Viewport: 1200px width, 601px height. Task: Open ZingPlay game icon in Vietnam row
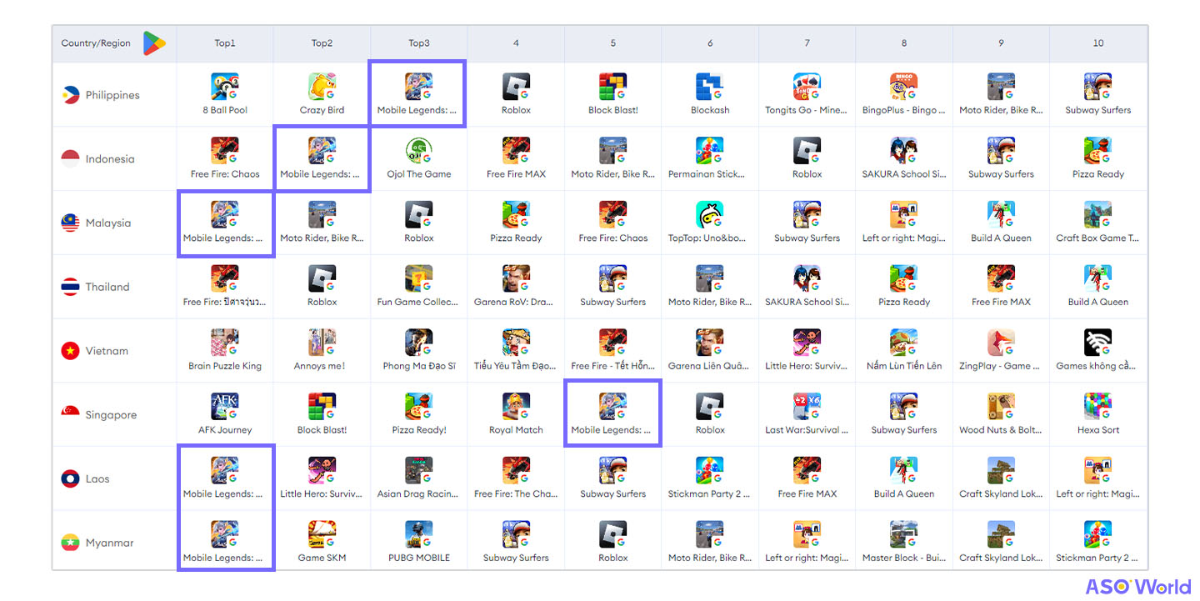point(1001,343)
